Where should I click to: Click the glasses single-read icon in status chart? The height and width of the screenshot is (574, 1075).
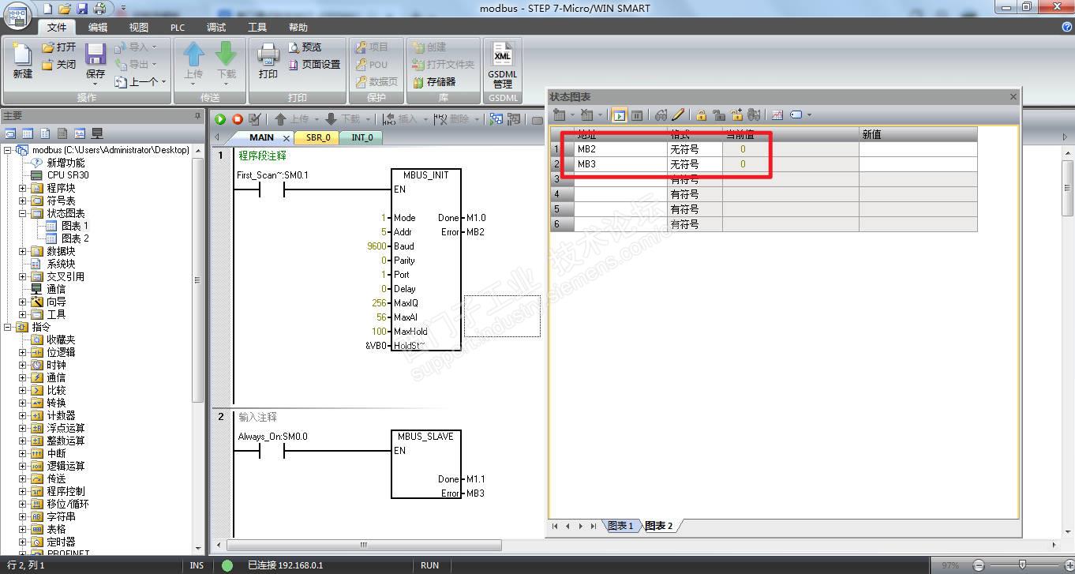pos(661,115)
